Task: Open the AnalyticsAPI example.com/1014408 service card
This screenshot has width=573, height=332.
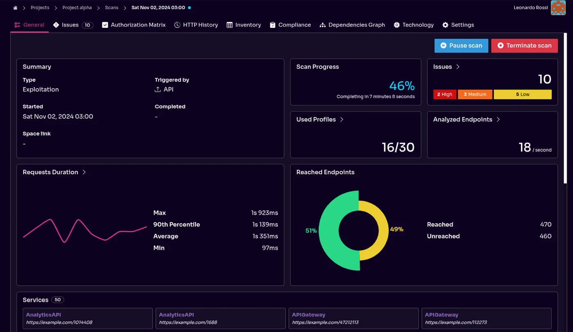Action: (87, 318)
